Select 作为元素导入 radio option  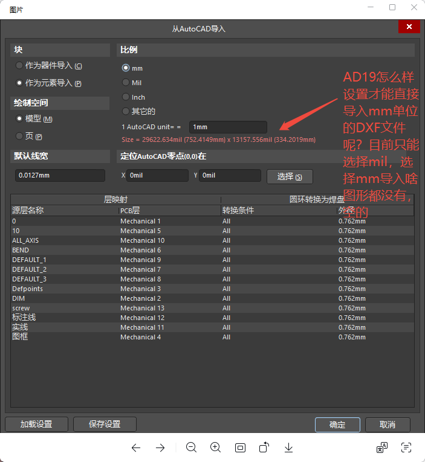click(x=19, y=83)
